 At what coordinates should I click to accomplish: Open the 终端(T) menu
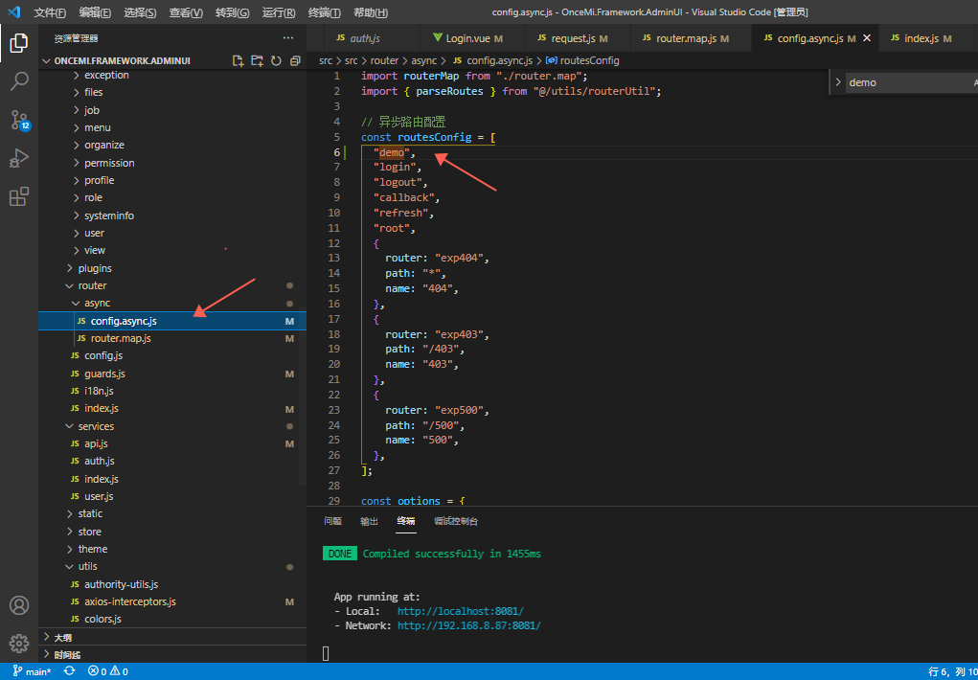coord(325,12)
